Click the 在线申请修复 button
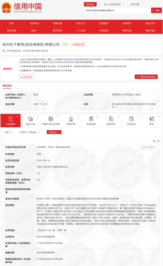The image size is (163, 266). tap(148, 147)
